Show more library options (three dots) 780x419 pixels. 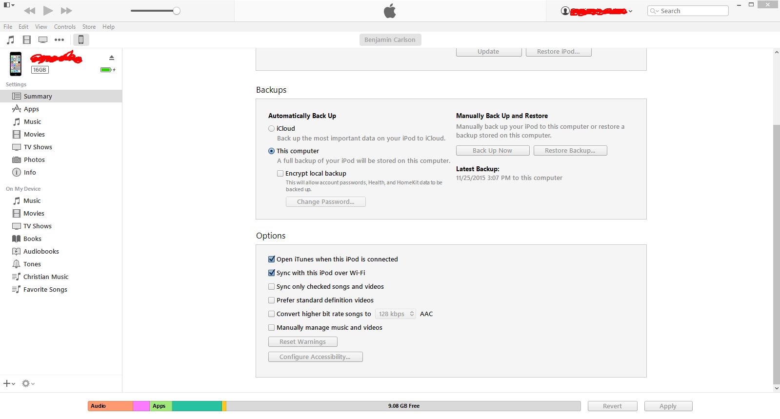[60, 40]
